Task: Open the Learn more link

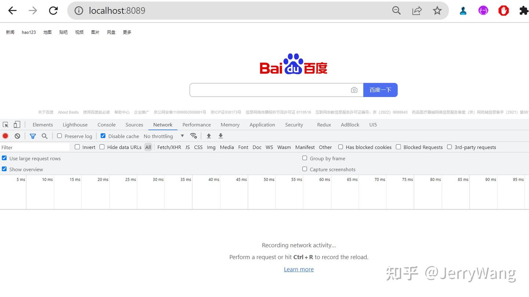Action: (x=299, y=269)
